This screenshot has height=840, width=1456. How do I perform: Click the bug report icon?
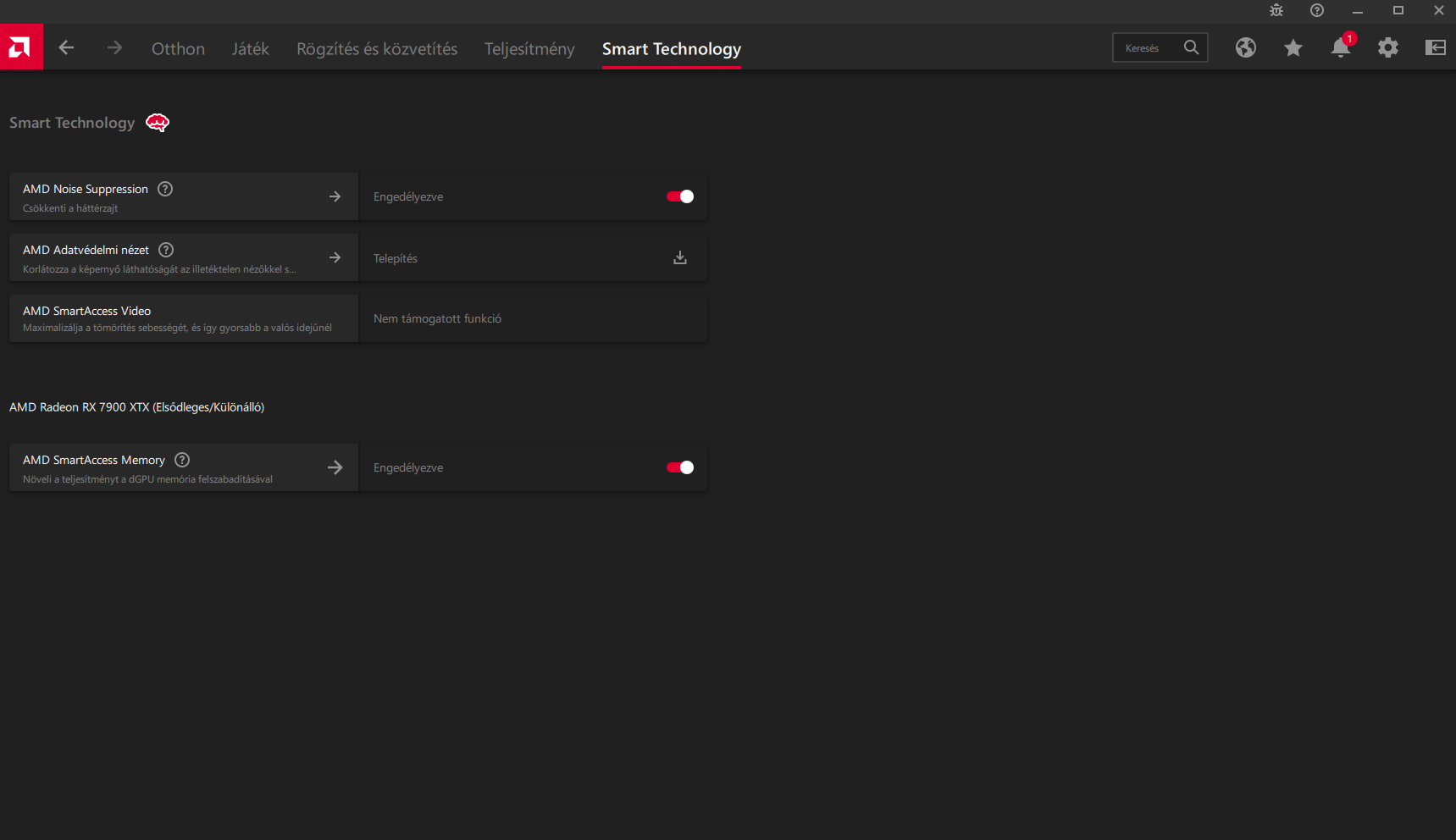pyautogui.click(x=1276, y=10)
